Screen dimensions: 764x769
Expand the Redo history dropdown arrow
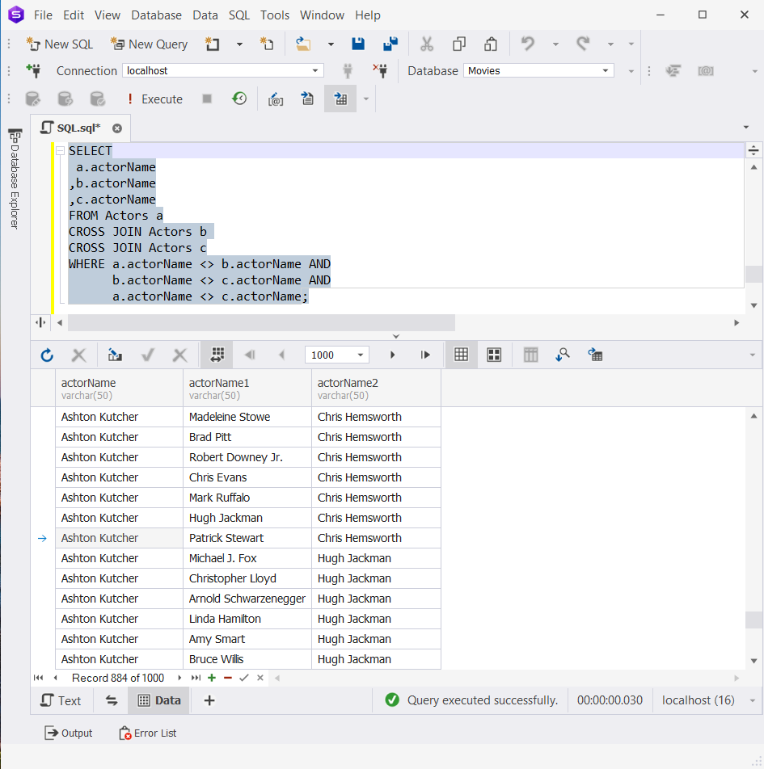(611, 44)
